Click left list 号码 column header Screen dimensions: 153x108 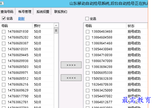(16, 26)
